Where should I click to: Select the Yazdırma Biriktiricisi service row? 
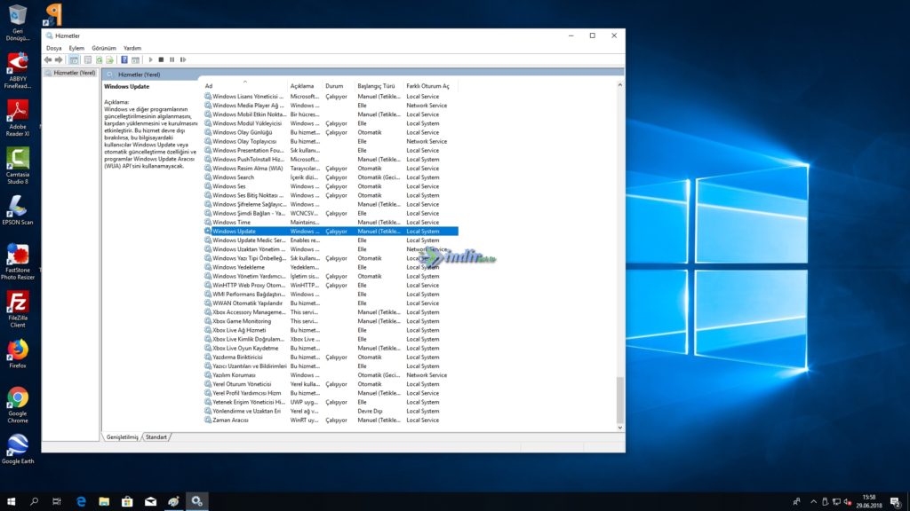point(331,357)
